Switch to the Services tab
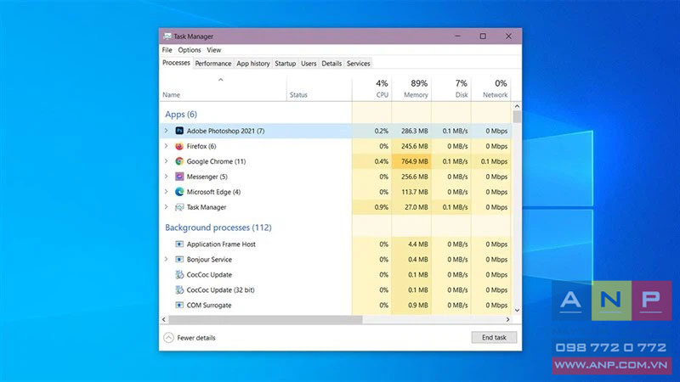 pos(358,63)
